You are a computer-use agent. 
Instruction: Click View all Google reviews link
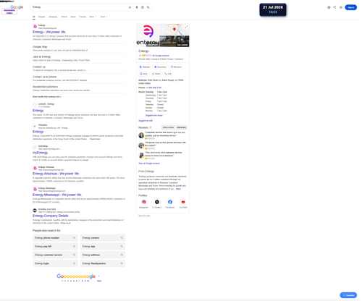click(x=149, y=164)
